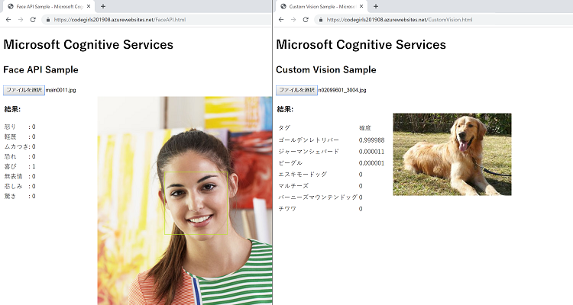Click the Custom Vision Sample heading

(x=326, y=69)
